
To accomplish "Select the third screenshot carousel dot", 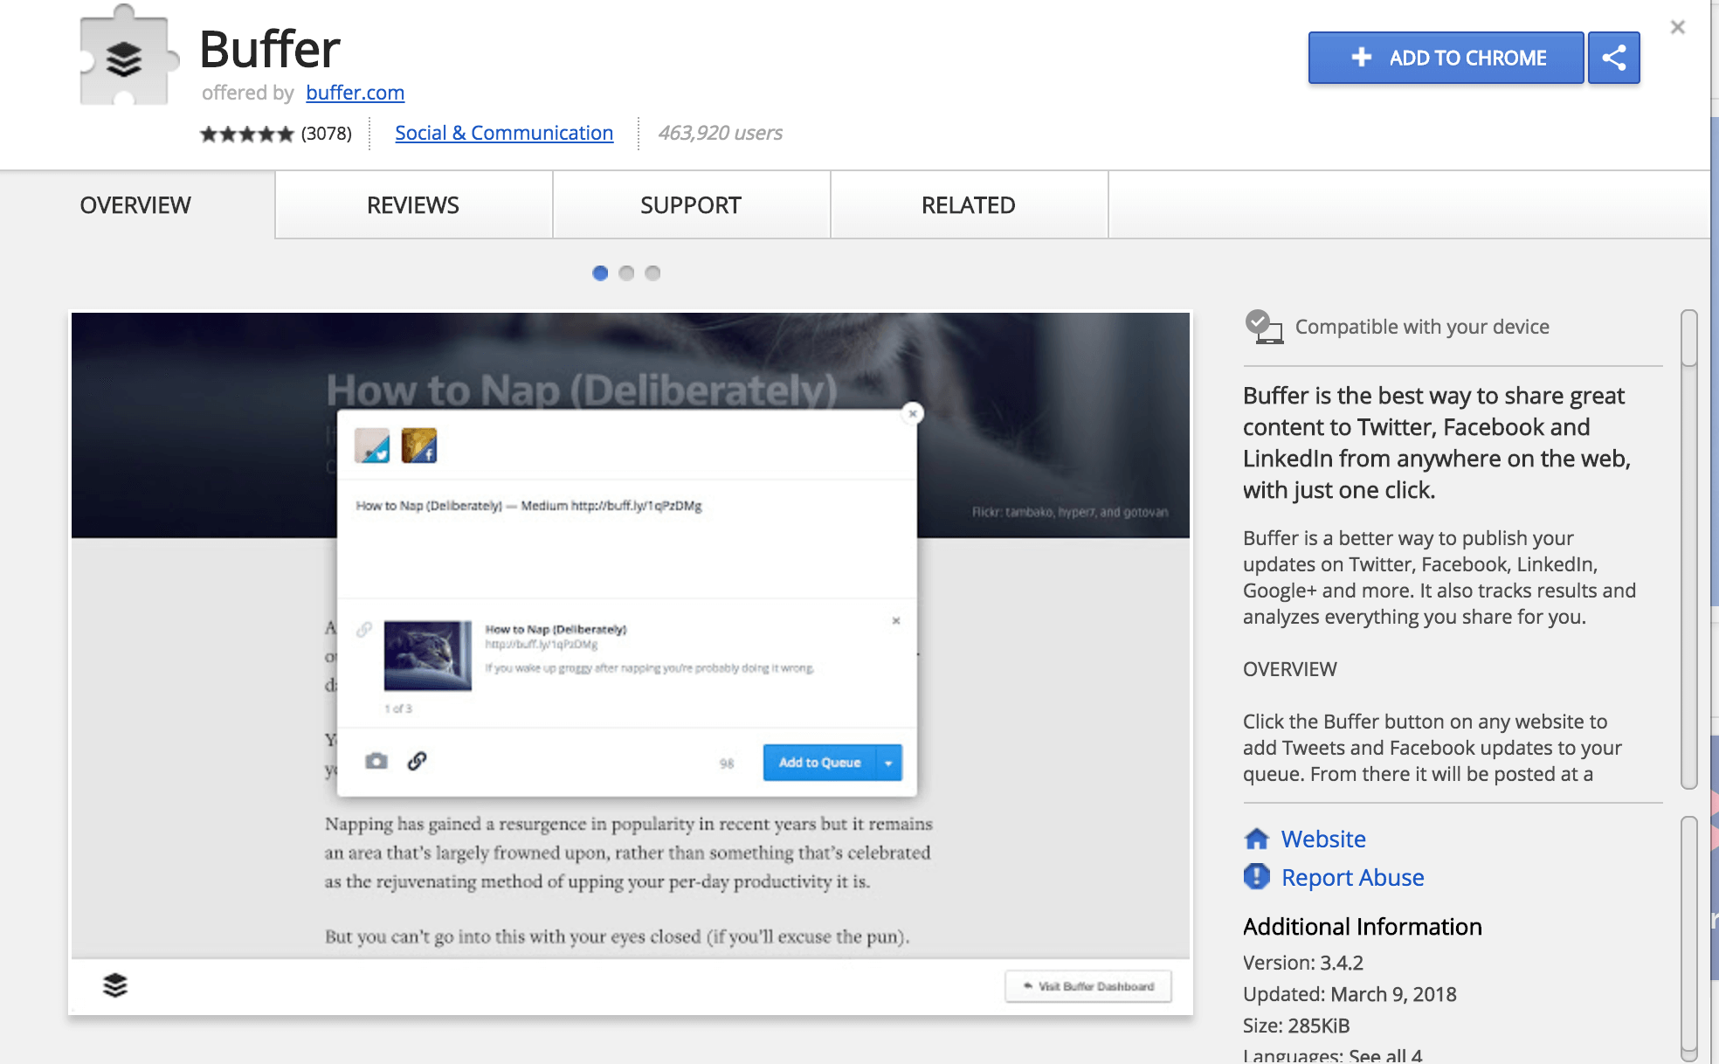I will [652, 273].
